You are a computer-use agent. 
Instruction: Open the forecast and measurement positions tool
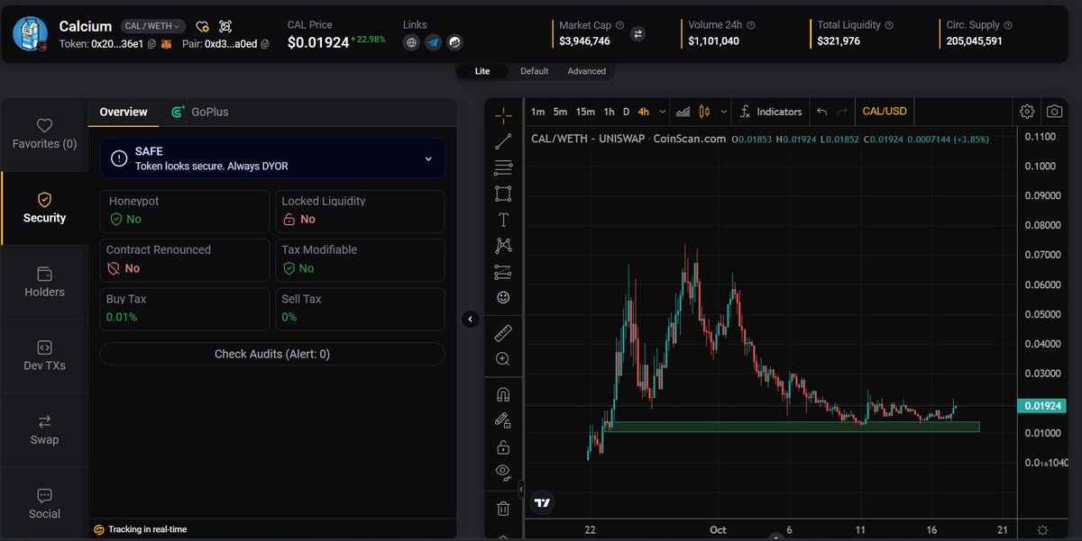pyautogui.click(x=503, y=272)
